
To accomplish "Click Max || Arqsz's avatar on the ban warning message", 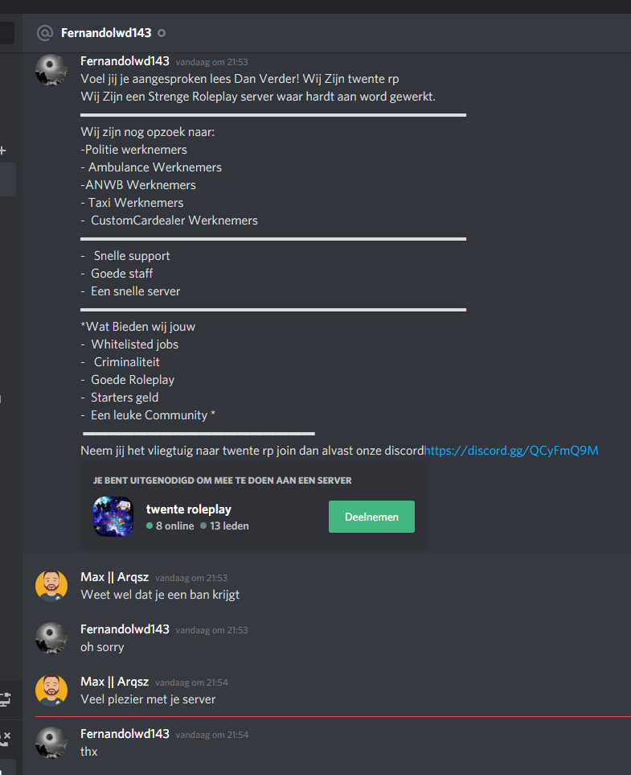I will (x=51, y=586).
